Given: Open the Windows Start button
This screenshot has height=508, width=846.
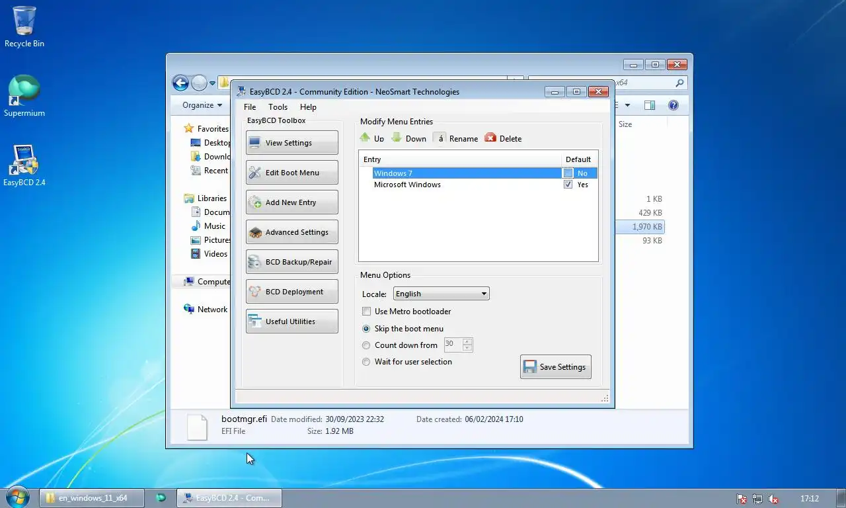Looking at the screenshot, I should (x=17, y=497).
